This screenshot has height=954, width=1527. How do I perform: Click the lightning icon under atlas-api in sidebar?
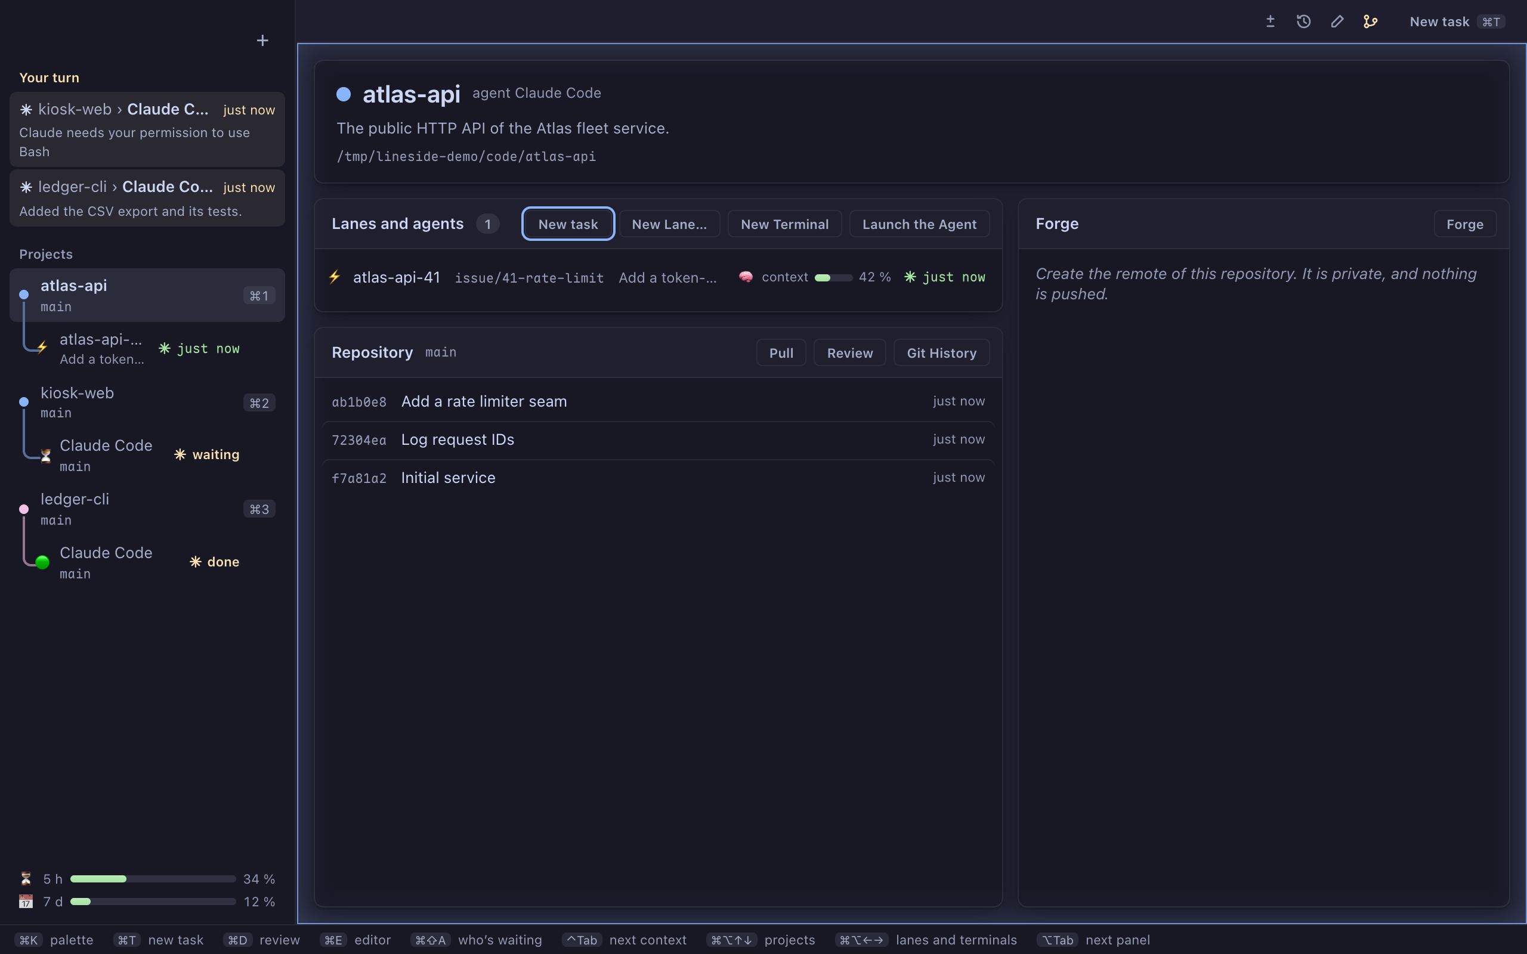click(x=42, y=347)
